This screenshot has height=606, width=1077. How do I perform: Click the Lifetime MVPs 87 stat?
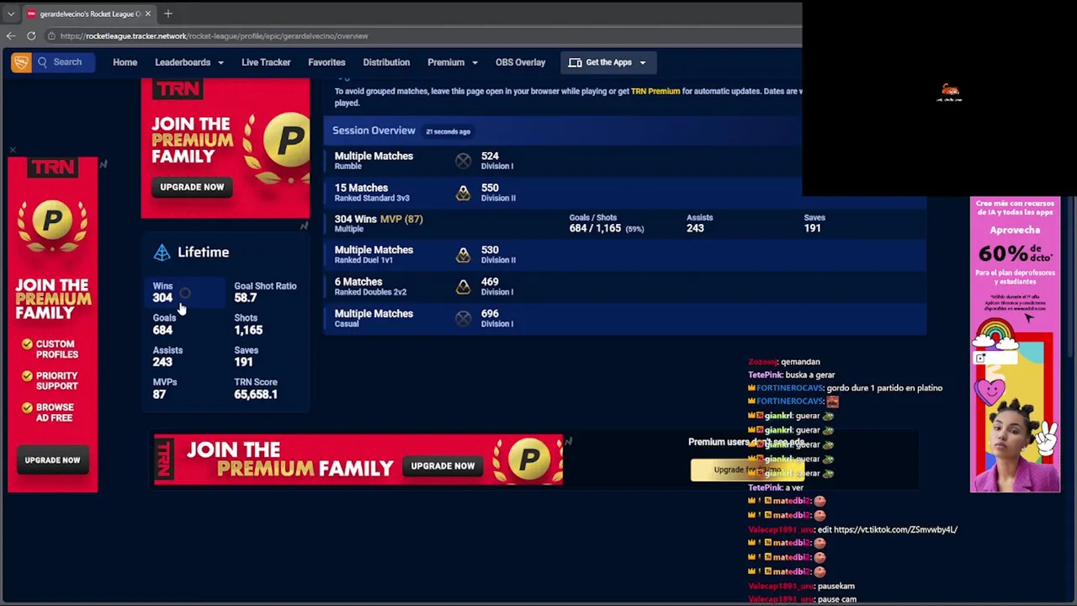pos(165,388)
